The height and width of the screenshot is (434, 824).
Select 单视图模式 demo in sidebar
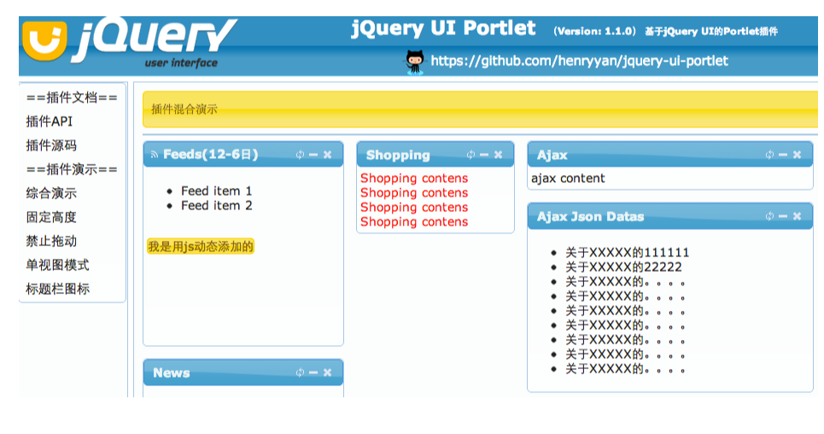click(x=58, y=265)
